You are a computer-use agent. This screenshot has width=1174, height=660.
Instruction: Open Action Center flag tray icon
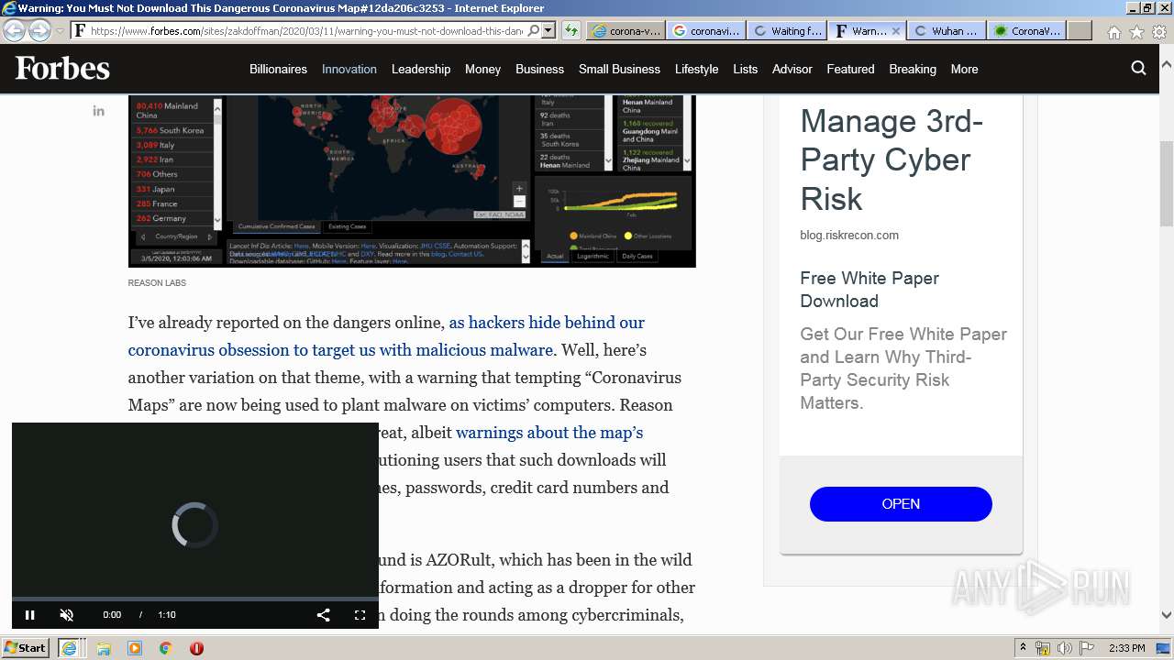pos(1087,648)
